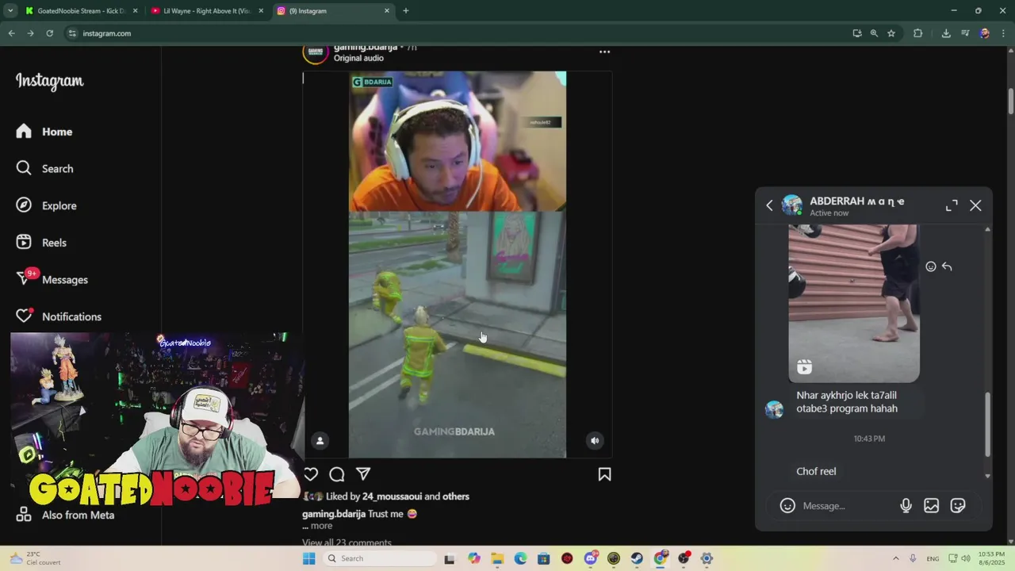Click the Instagram logo
The image size is (1015, 571).
pyautogui.click(x=49, y=81)
